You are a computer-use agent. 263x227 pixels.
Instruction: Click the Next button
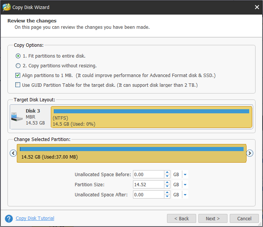point(213,218)
